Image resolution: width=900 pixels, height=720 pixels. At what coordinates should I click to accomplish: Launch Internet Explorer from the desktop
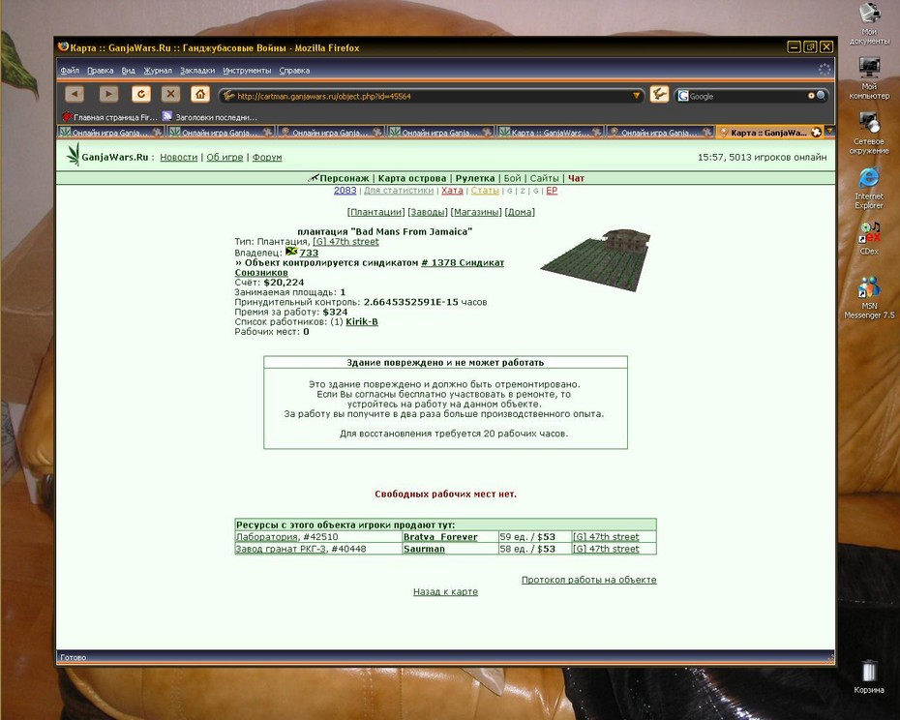pyautogui.click(x=869, y=189)
